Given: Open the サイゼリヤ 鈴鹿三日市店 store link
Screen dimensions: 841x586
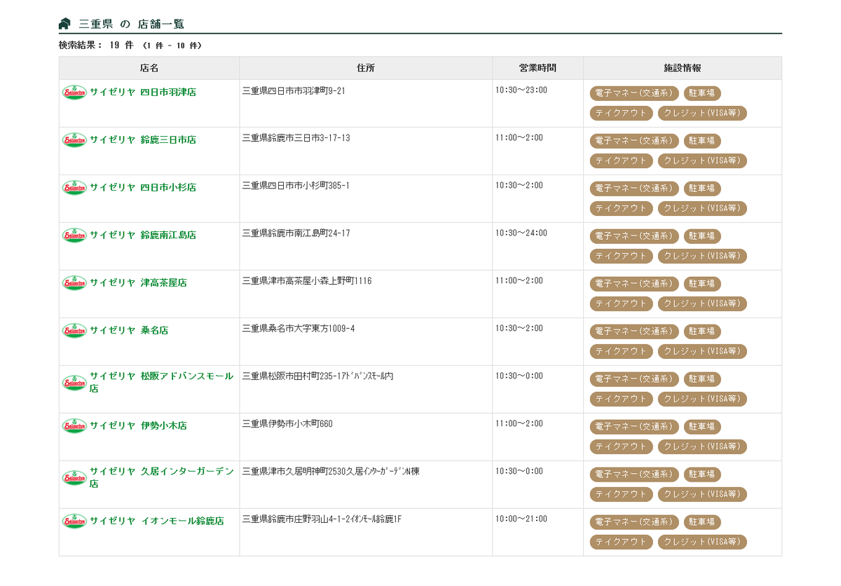Looking at the screenshot, I should click(x=143, y=139).
